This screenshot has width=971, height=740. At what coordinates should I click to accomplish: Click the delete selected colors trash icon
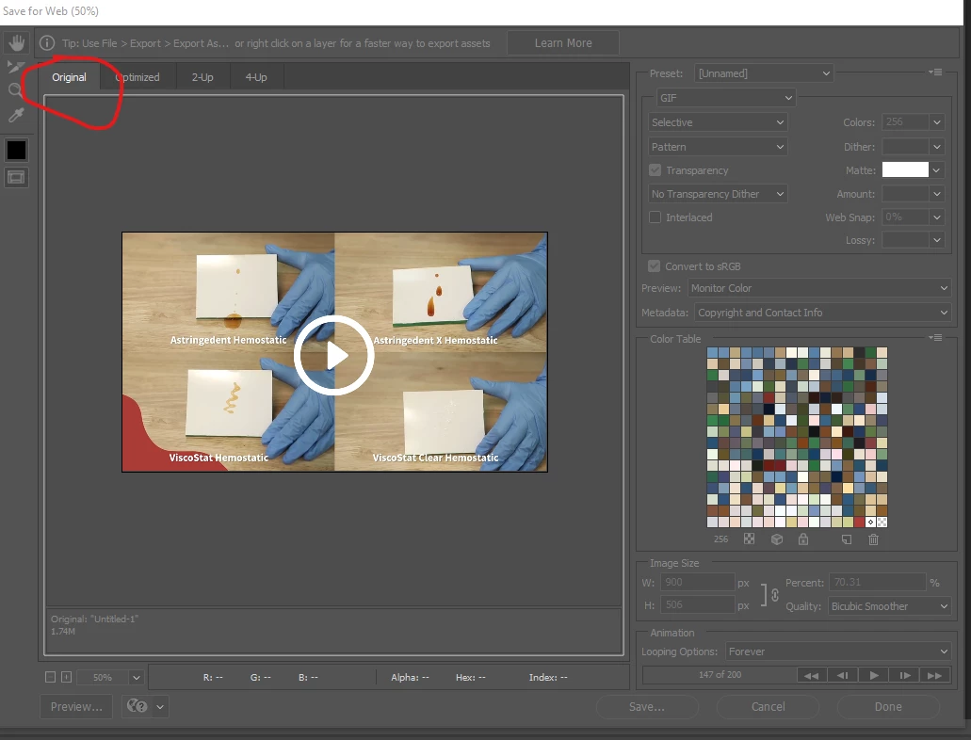click(x=873, y=539)
